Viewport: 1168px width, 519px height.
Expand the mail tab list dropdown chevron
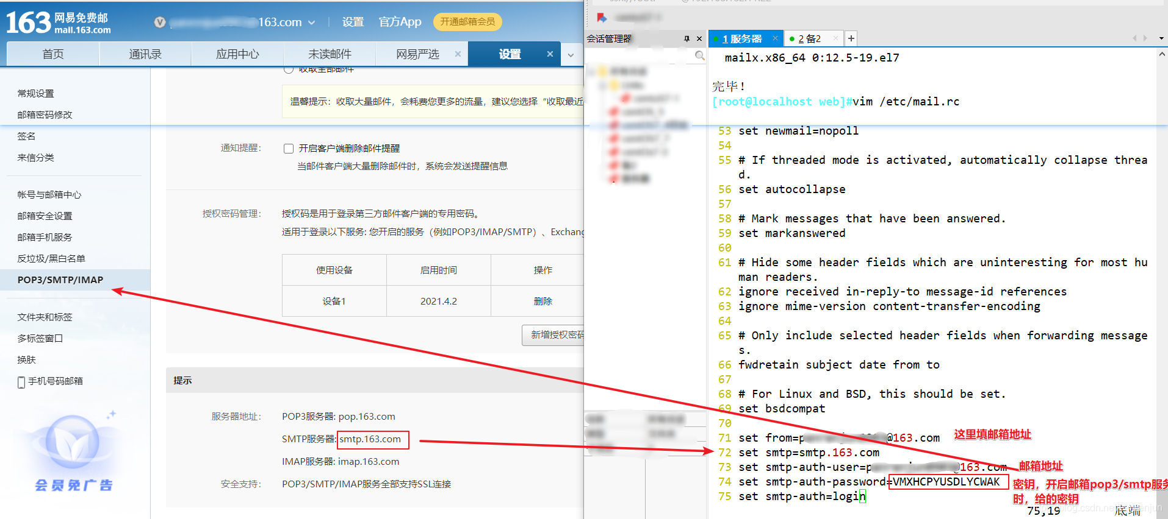(571, 55)
